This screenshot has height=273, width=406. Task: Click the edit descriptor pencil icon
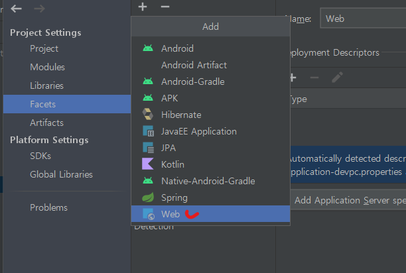pos(338,78)
